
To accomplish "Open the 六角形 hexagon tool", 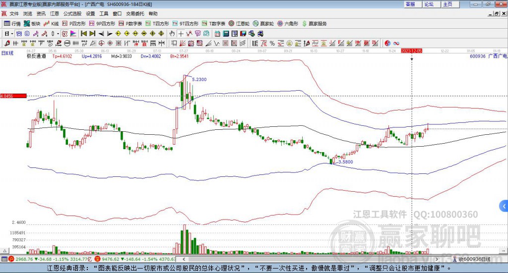I will (288, 24).
